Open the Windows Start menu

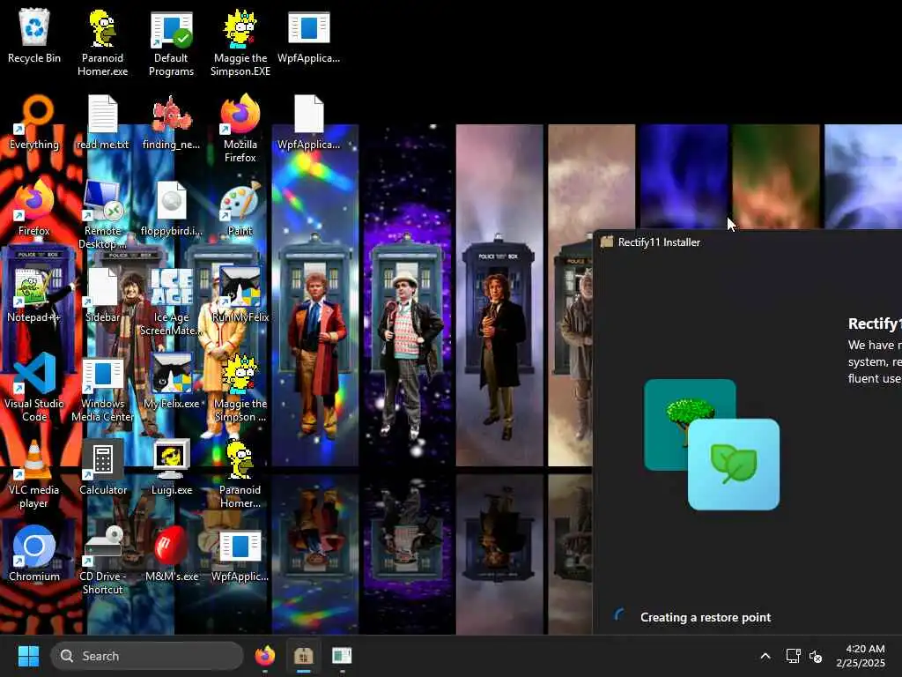(28, 656)
